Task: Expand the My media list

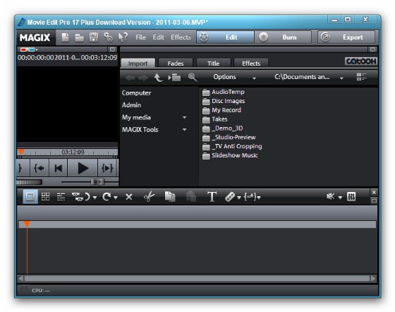Action: pos(184,117)
